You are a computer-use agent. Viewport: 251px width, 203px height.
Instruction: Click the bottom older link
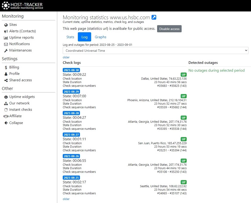[x=66, y=199]
